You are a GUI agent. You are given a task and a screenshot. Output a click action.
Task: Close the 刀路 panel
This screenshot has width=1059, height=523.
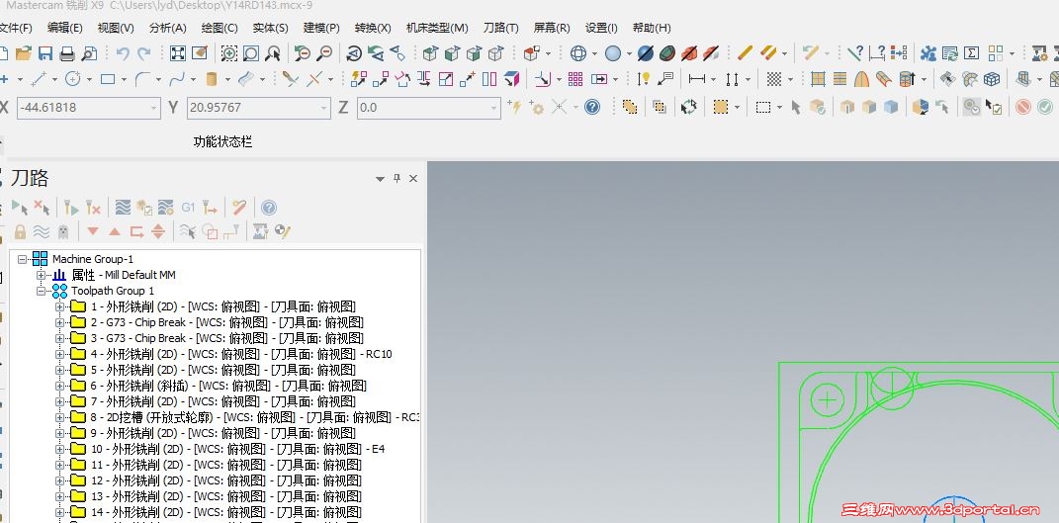click(413, 178)
